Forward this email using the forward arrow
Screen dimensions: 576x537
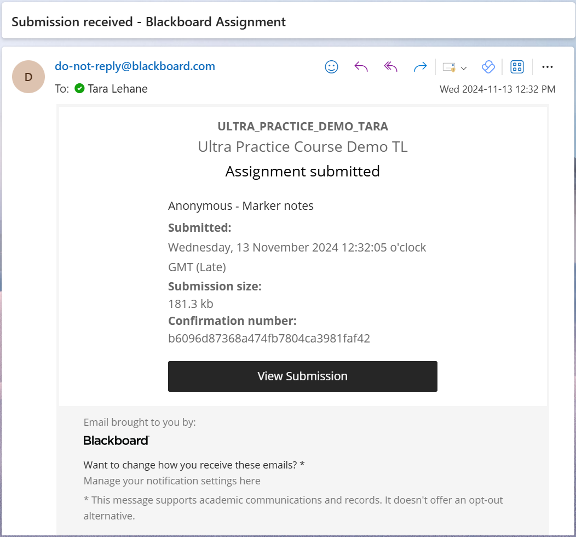(420, 67)
